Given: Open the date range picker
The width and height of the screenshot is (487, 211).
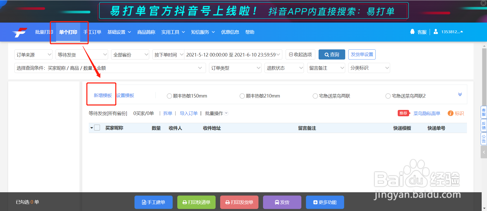Looking at the screenshot, I should coord(233,54).
